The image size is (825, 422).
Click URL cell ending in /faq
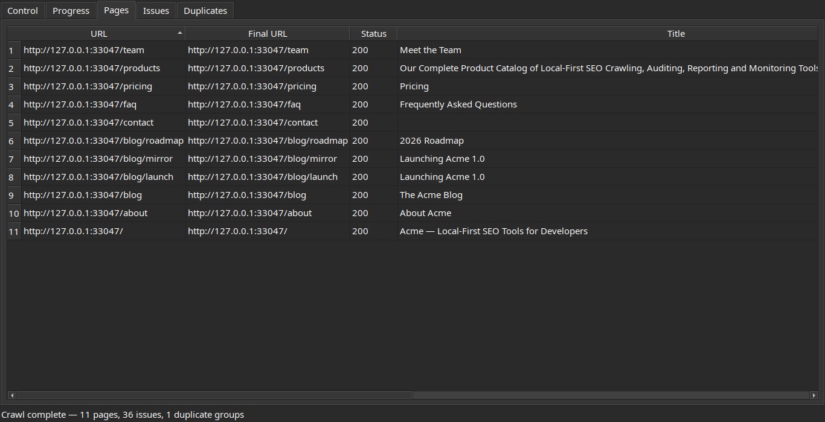click(103, 104)
